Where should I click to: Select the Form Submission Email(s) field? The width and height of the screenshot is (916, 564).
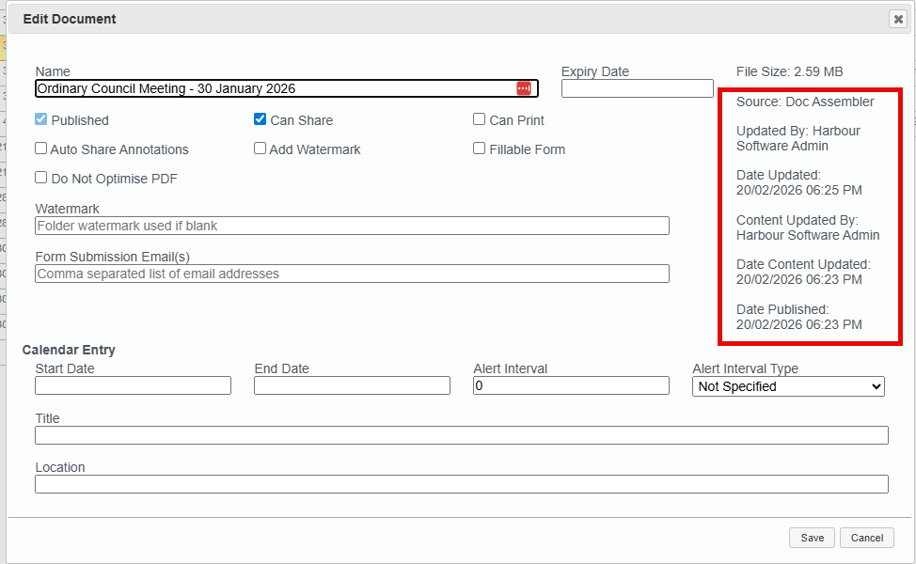point(352,274)
